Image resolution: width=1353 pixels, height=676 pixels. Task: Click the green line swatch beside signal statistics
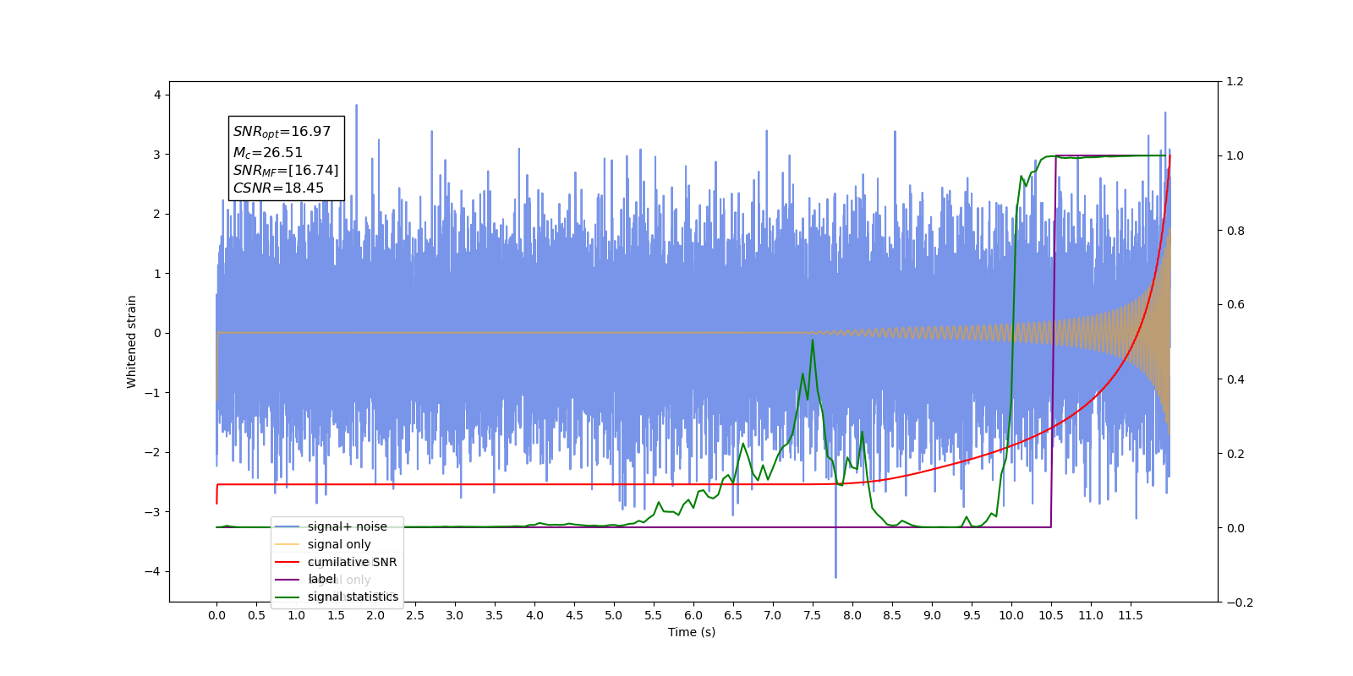288,597
